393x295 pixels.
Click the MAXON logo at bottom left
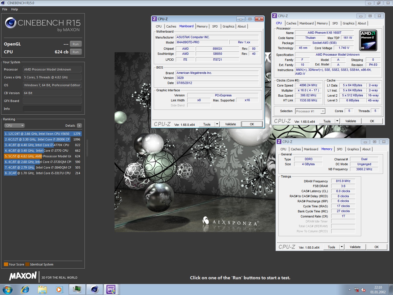(x=23, y=276)
